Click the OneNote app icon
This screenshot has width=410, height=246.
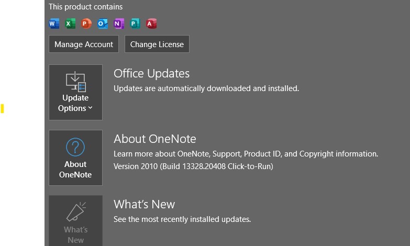click(x=119, y=24)
